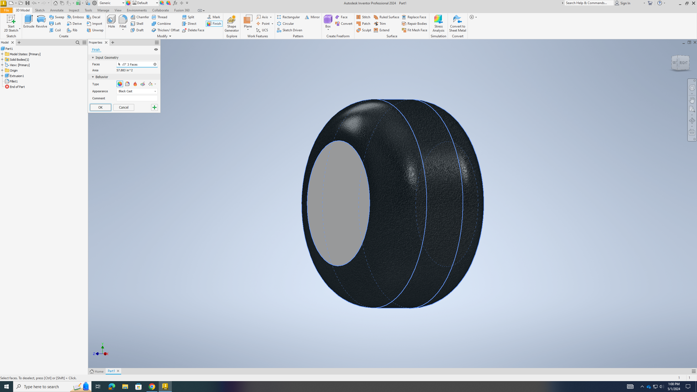Click the Search Help & Commands box

[589, 3]
